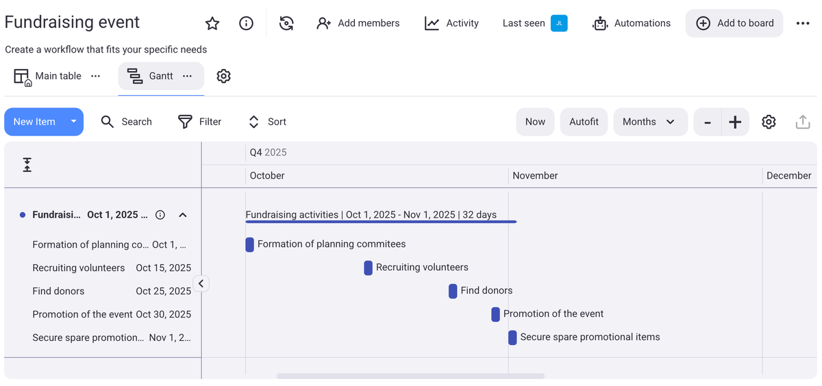Jump to today with Now button
Viewport: 822px width, 386px height.
pos(535,122)
